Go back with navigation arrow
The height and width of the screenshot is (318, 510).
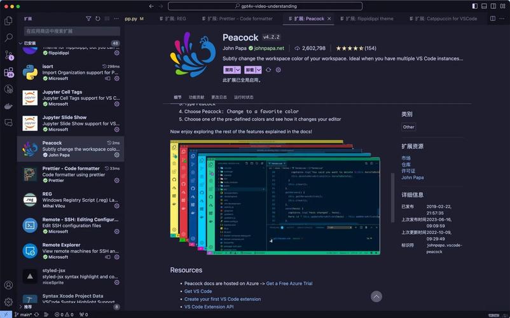[151, 6]
